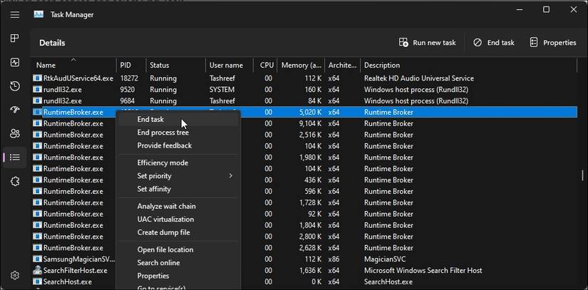Click the 436 K memory value

[313, 180]
